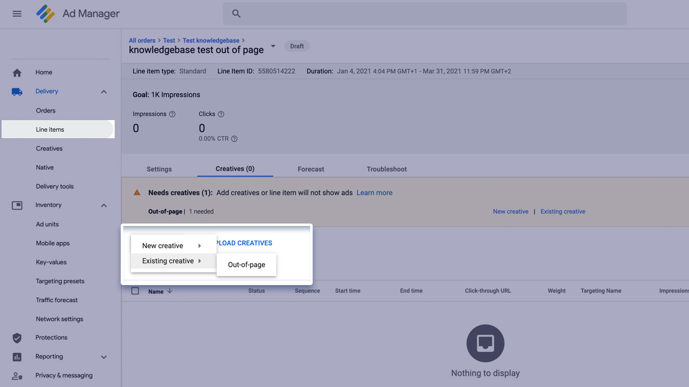Sort by Name using arrow icon
This screenshot has width=689, height=387.
[170, 291]
